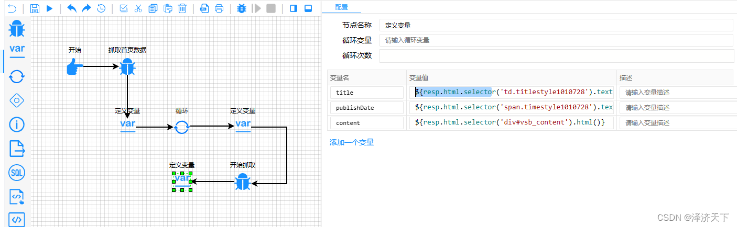Click the printer icon
This screenshot has width=737, height=227.
220,8
